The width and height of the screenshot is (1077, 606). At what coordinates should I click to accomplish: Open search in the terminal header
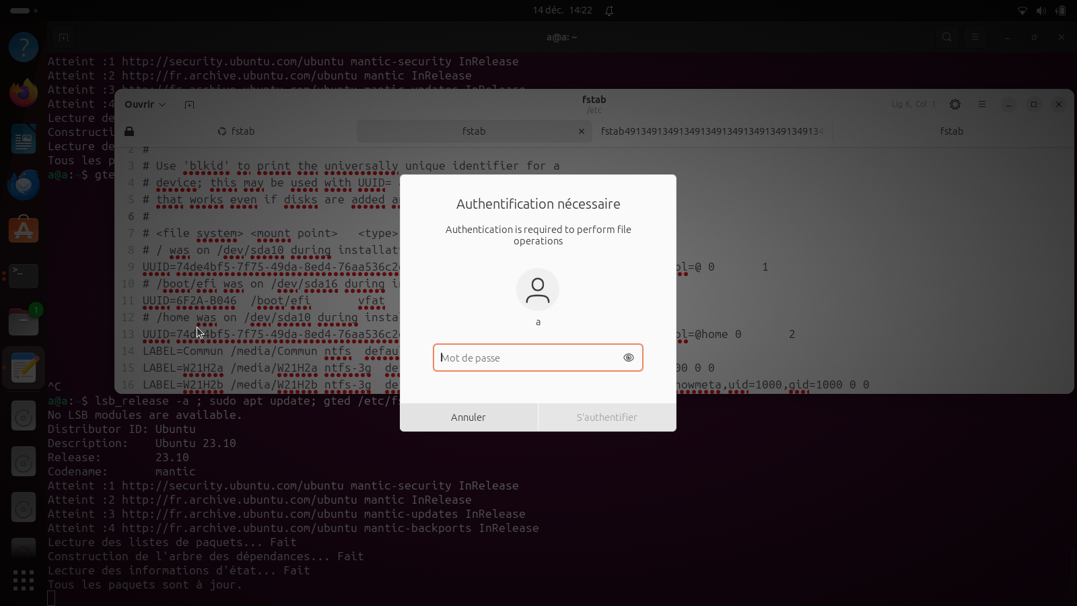[x=947, y=37]
